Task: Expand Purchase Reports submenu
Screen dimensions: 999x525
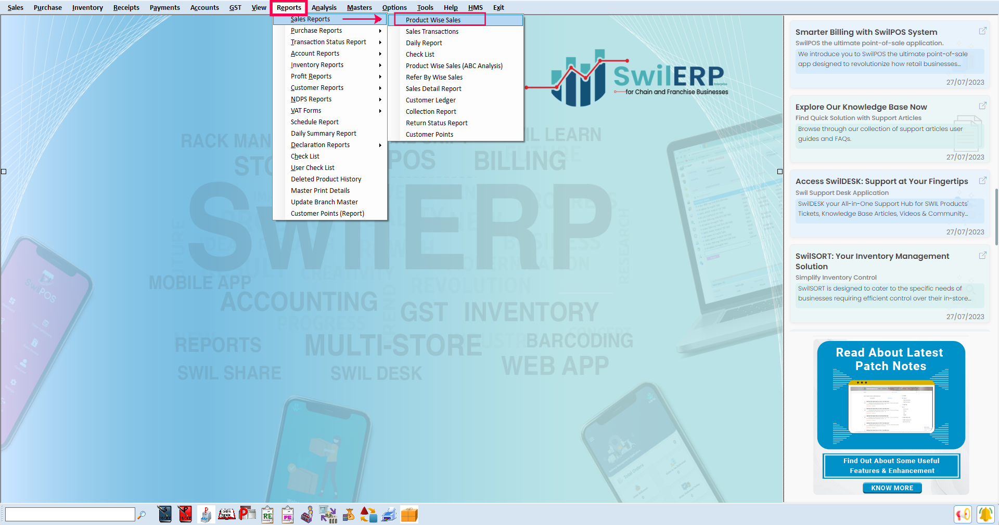Action: tap(330, 31)
